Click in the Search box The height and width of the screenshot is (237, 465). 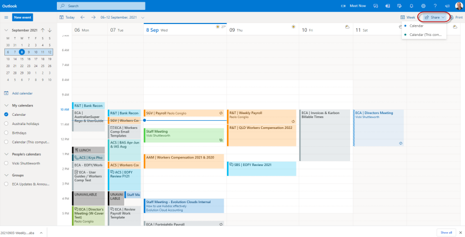click(101, 6)
